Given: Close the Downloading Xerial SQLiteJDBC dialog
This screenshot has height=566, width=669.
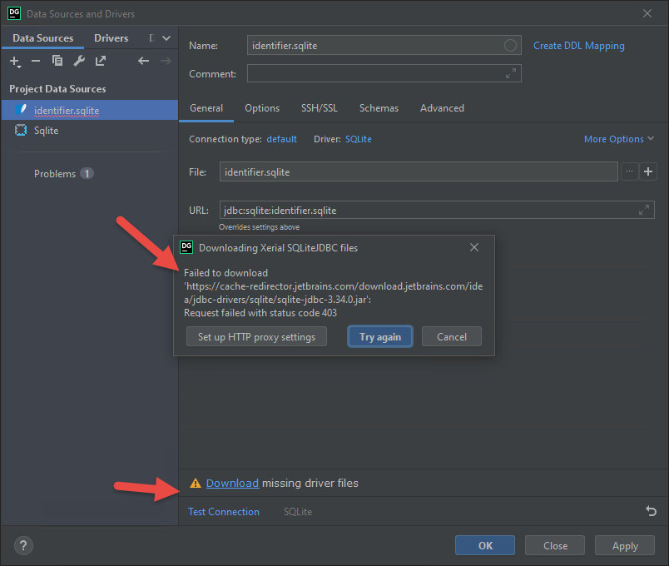Looking at the screenshot, I should (474, 247).
